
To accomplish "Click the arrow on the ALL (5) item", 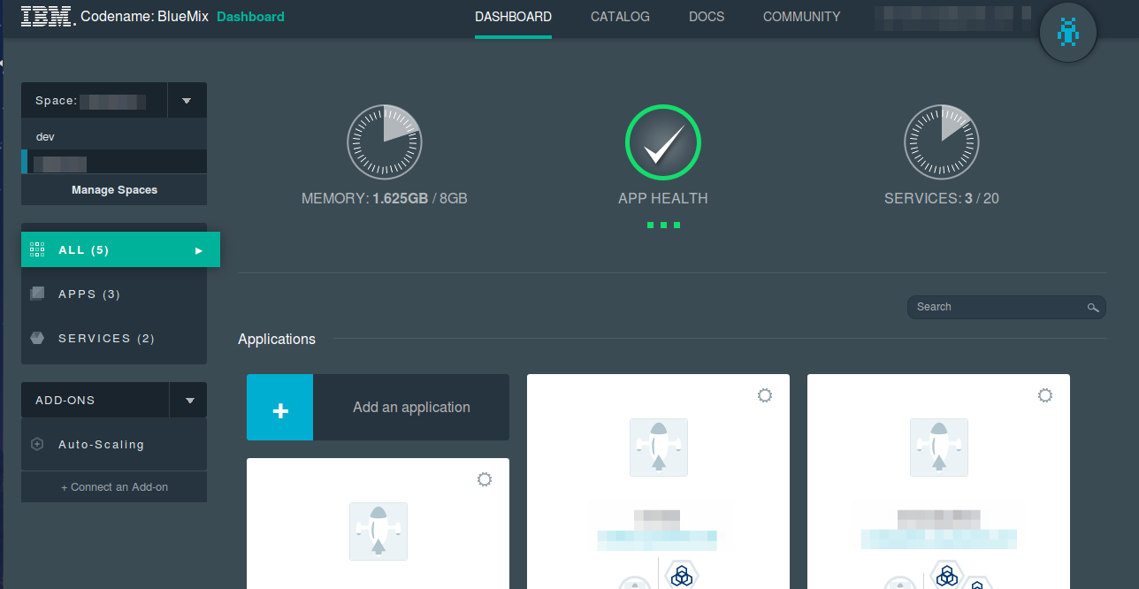I will point(199,250).
